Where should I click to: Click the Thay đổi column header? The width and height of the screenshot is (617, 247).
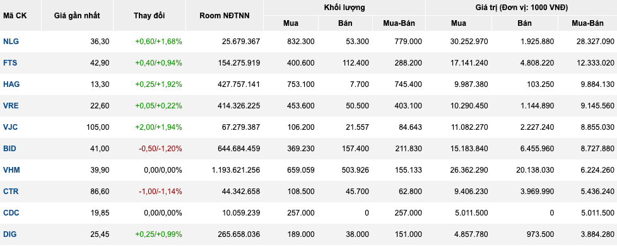coord(150,16)
